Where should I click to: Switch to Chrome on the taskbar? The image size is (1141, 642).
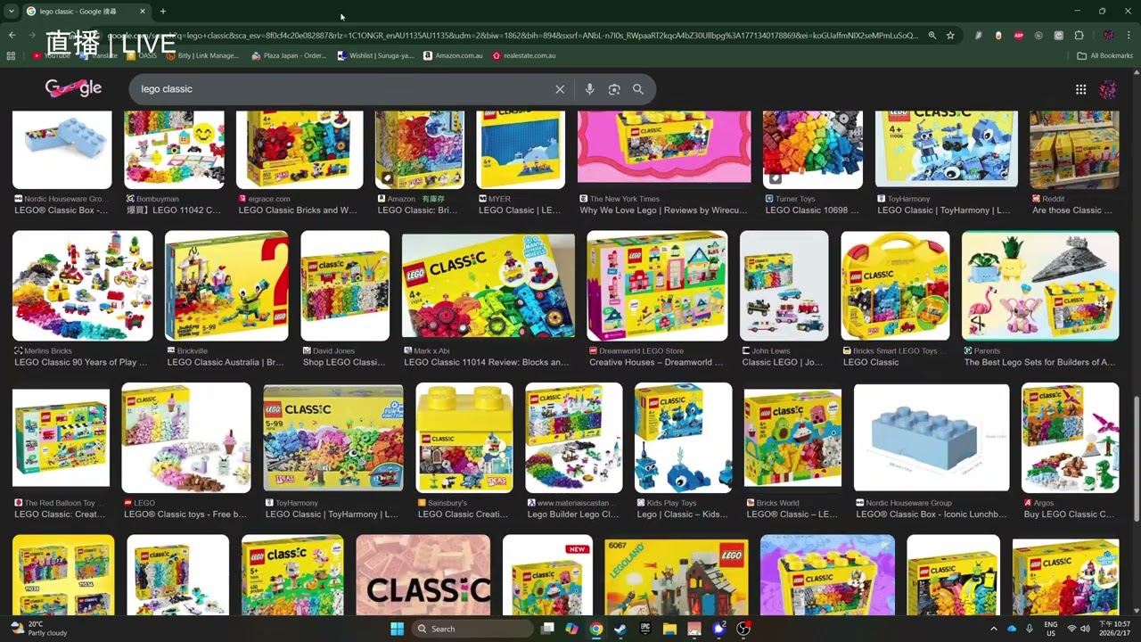point(595,629)
